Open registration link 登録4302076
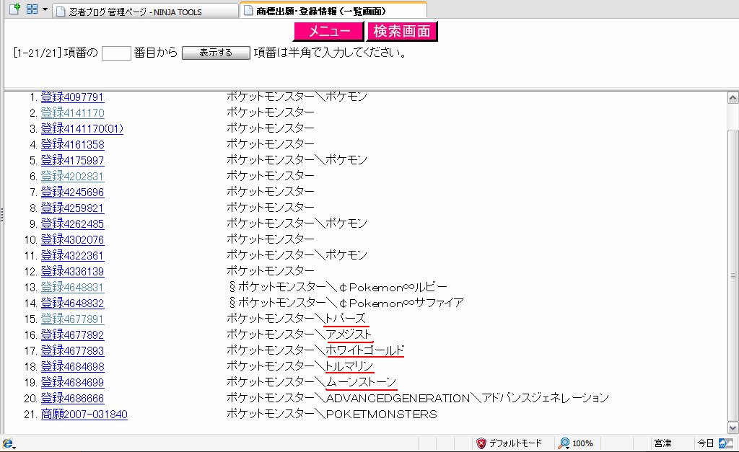This screenshot has width=739, height=452. 72,239
